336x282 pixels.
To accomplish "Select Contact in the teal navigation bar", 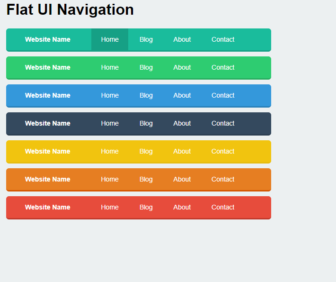I will point(223,39).
